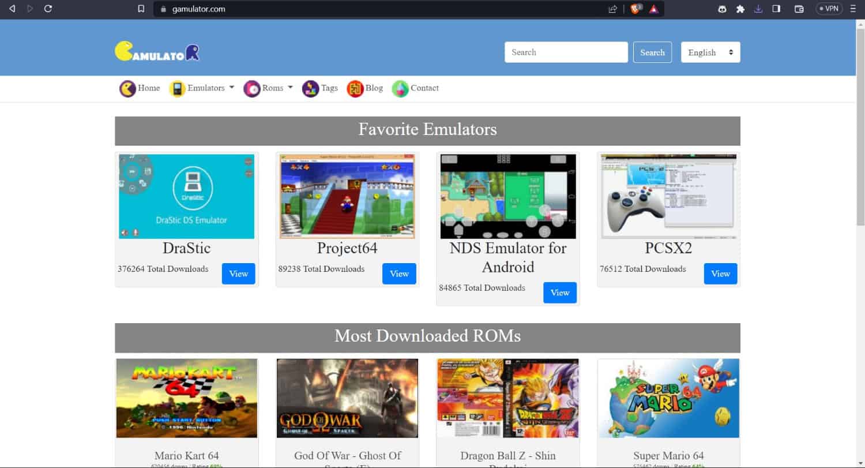Click the Project64 title
The width and height of the screenshot is (865, 468).
(347, 248)
